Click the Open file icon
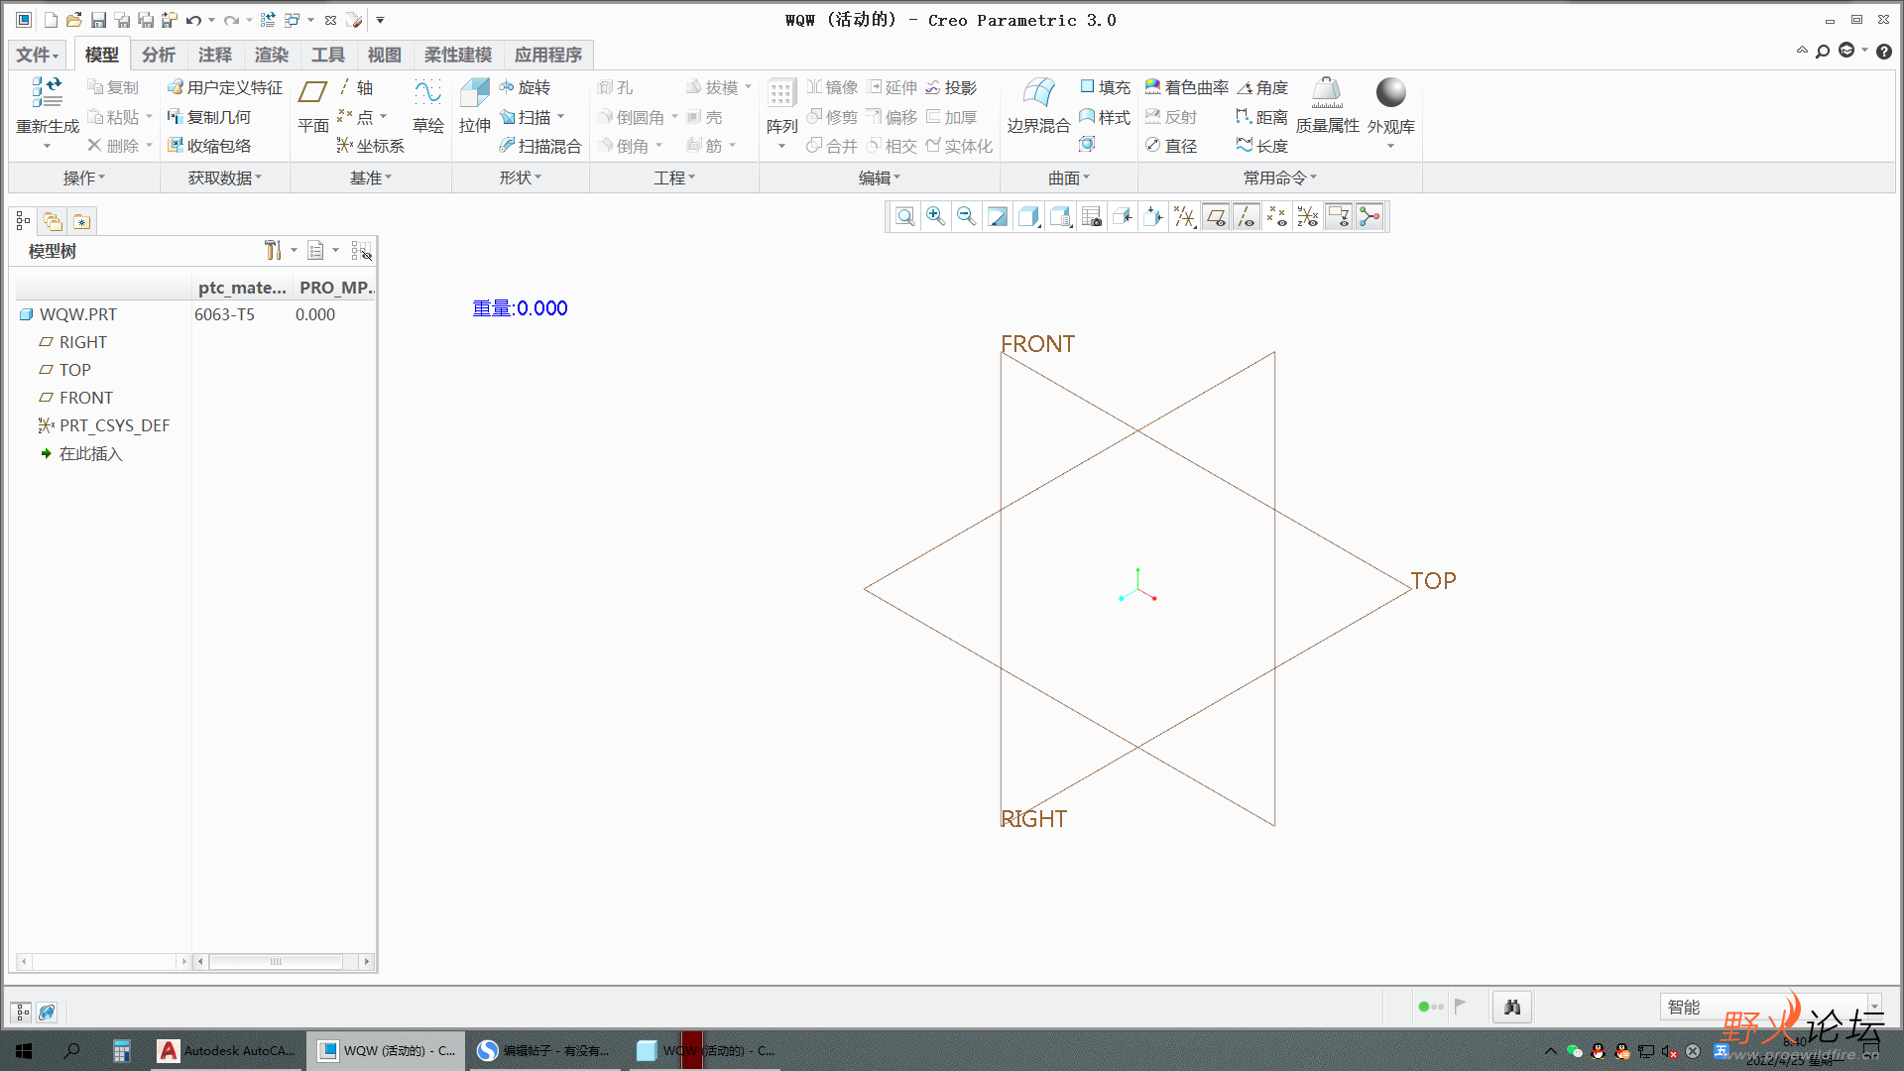 (74, 20)
